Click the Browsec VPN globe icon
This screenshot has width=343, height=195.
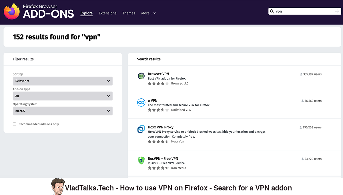(x=141, y=76)
